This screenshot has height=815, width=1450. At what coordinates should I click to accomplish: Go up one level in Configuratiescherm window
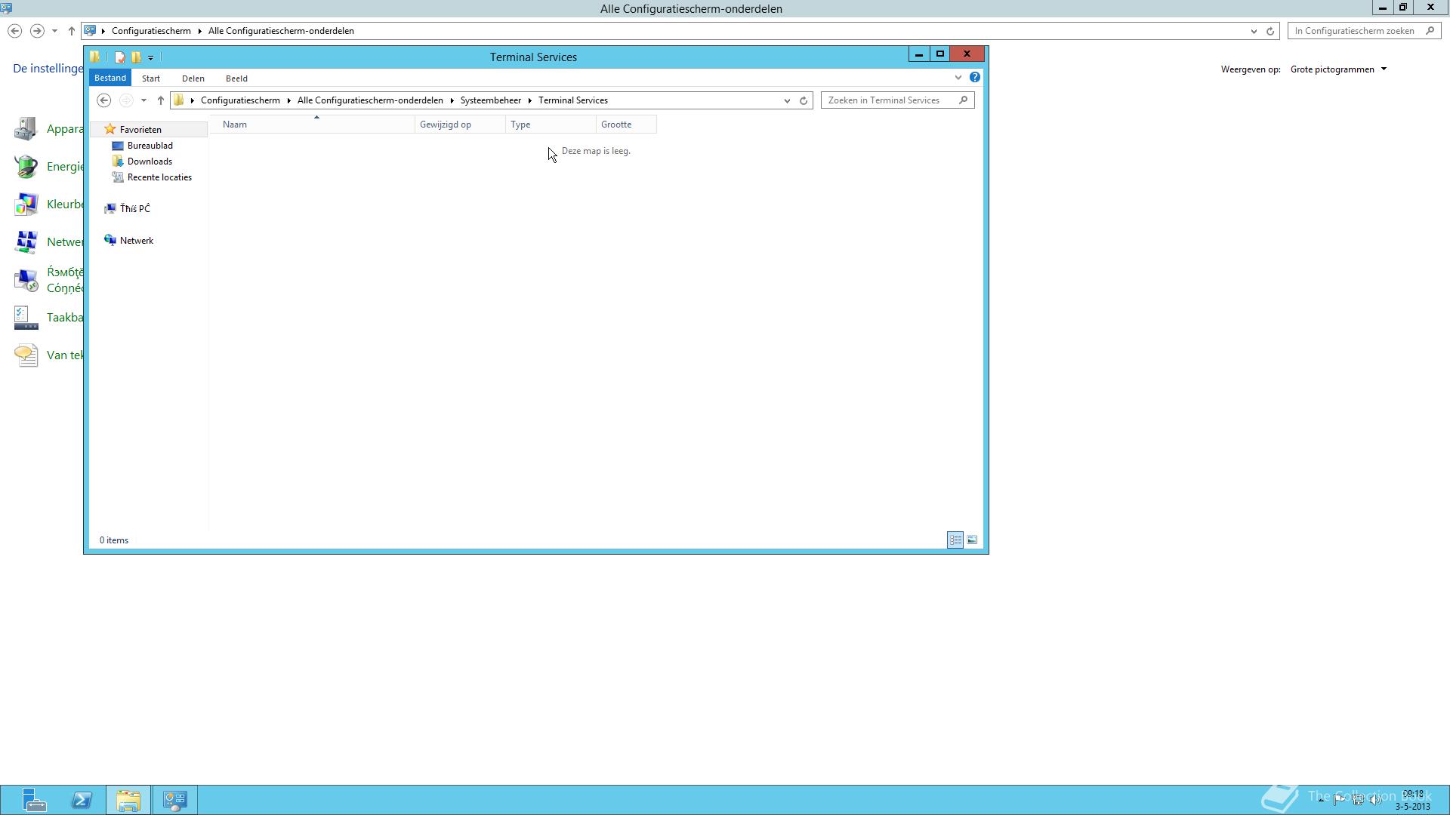tap(71, 31)
